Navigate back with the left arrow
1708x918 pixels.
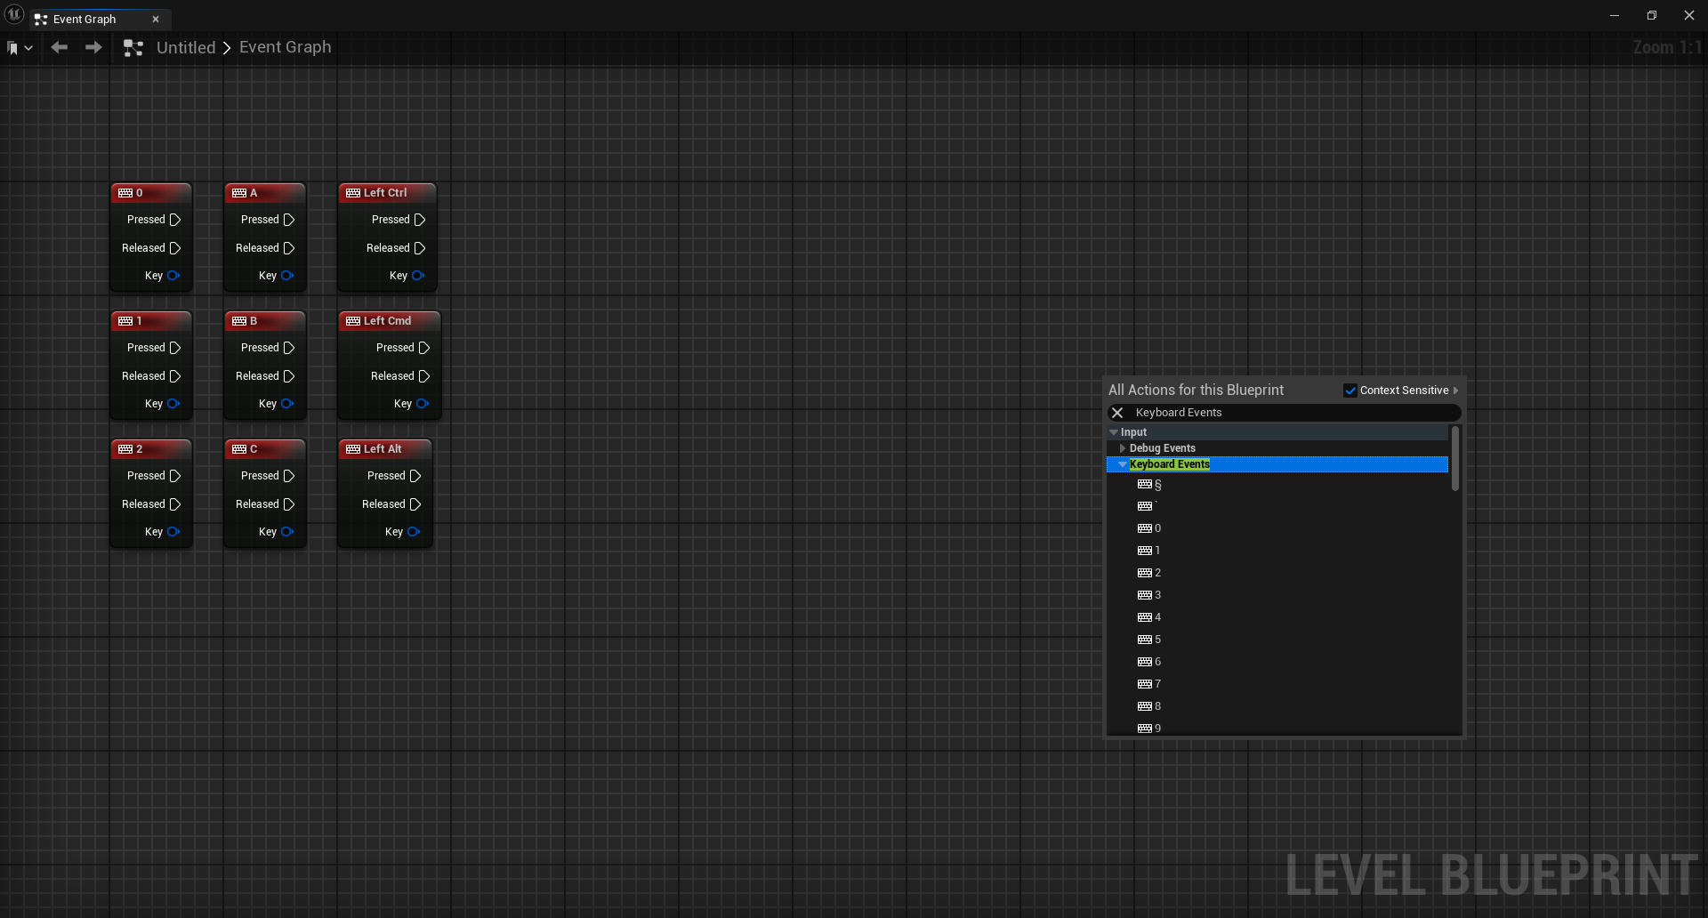click(60, 47)
